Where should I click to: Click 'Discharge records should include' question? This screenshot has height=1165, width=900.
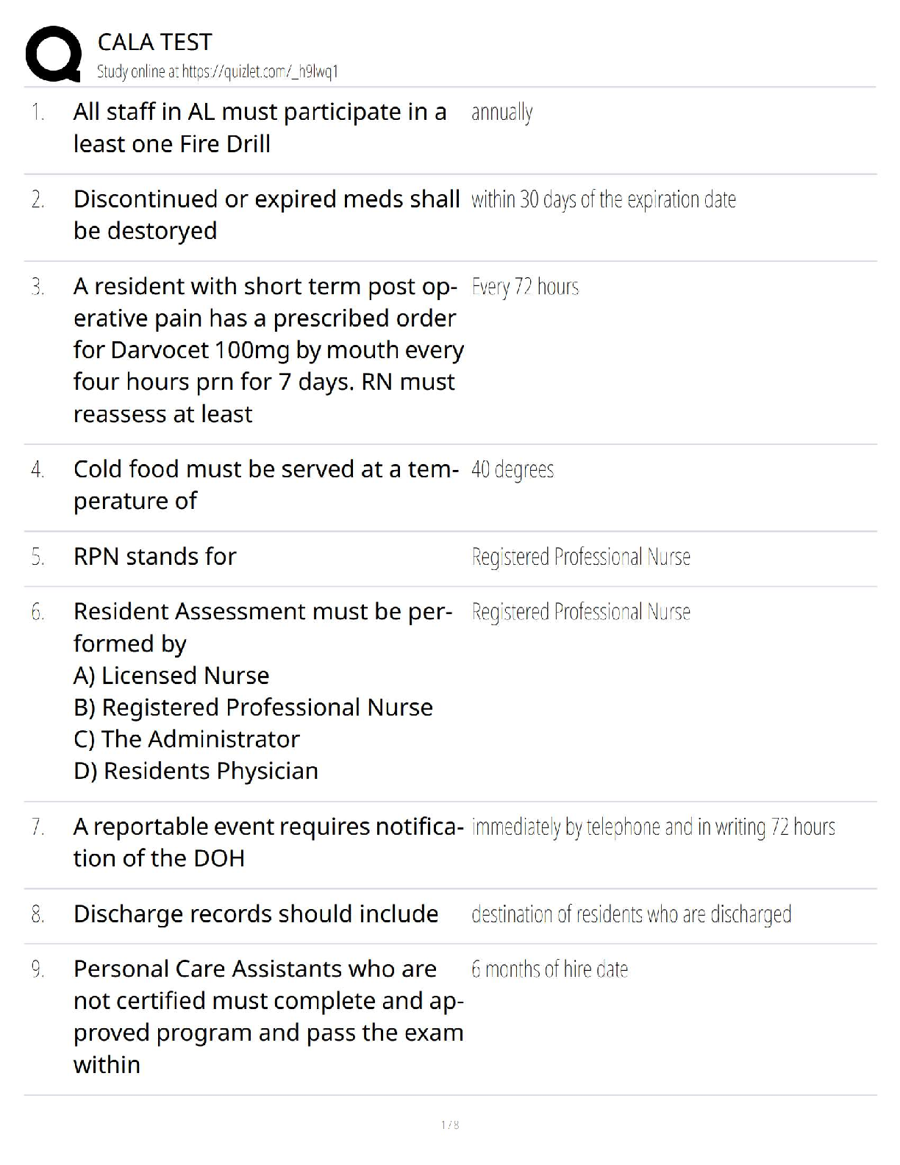[256, 913]
